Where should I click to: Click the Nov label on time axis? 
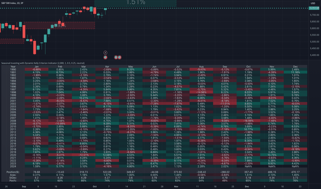click(176, 187)
